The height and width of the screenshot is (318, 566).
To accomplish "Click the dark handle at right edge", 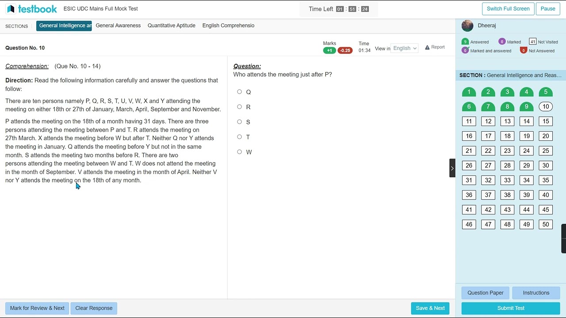I will click(564, 238).
